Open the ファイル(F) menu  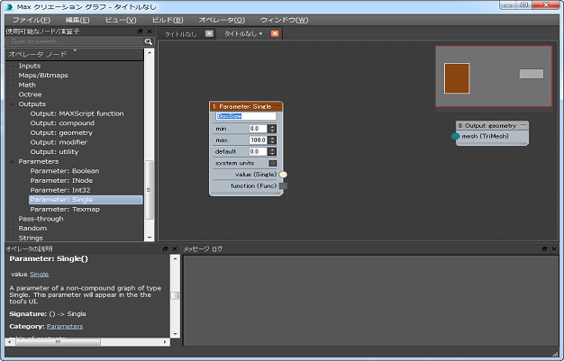coord(32,19)
